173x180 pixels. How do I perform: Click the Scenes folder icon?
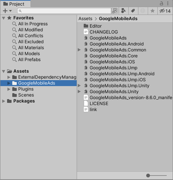[15, 95]
